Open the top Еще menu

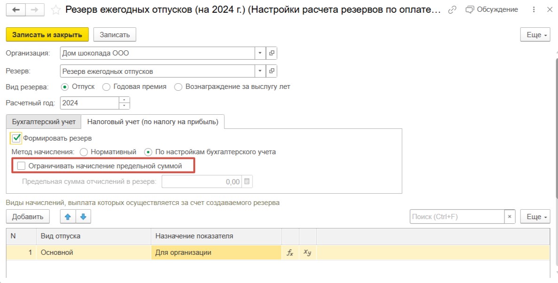[x=535, y=35]
